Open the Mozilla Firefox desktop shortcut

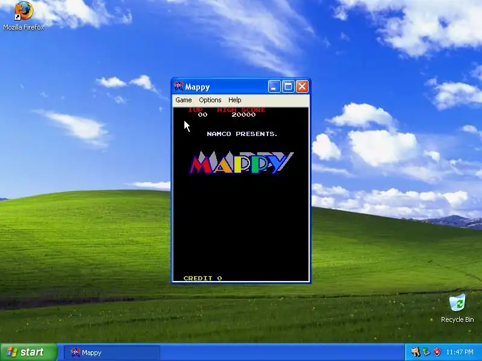[x=23, y=16]
